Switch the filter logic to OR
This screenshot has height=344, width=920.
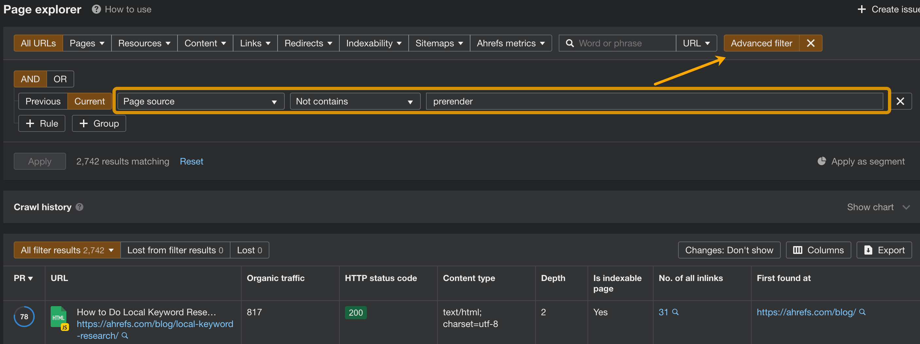60,79
